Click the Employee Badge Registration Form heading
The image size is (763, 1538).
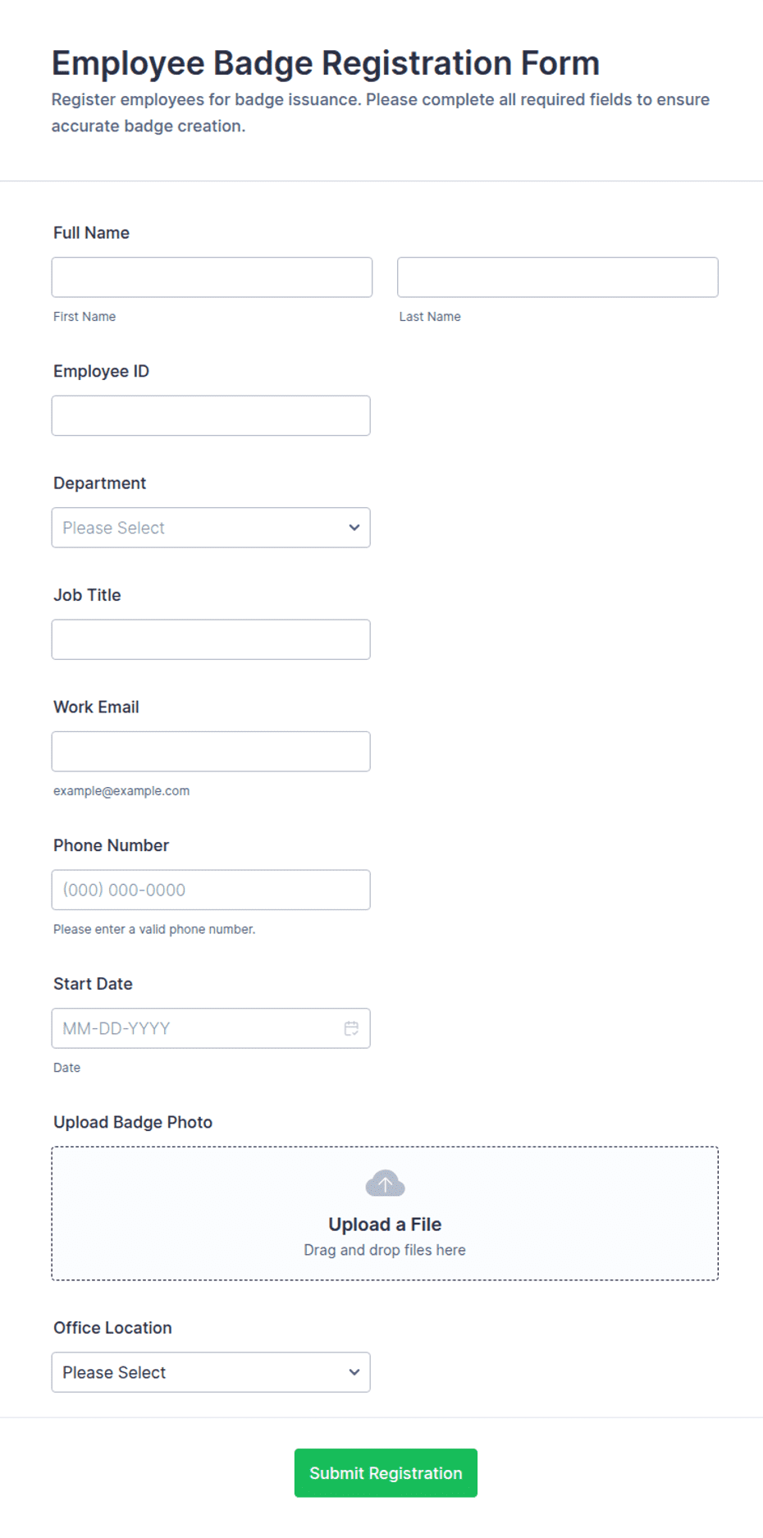(326, 63)
